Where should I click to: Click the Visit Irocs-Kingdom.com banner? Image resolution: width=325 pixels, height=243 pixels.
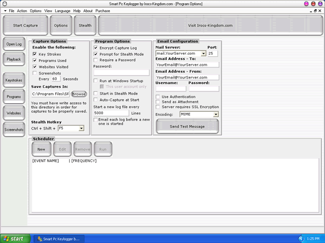209,25
